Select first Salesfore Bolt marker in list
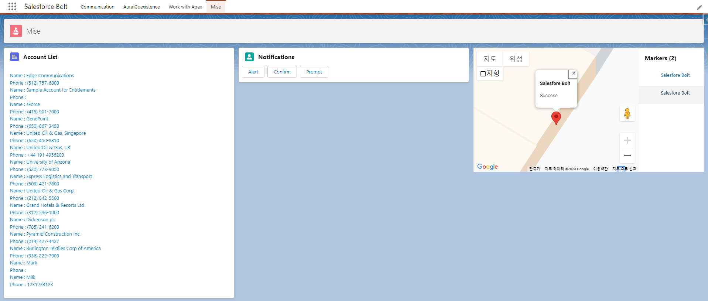708x301 pixels. (671, 75)
